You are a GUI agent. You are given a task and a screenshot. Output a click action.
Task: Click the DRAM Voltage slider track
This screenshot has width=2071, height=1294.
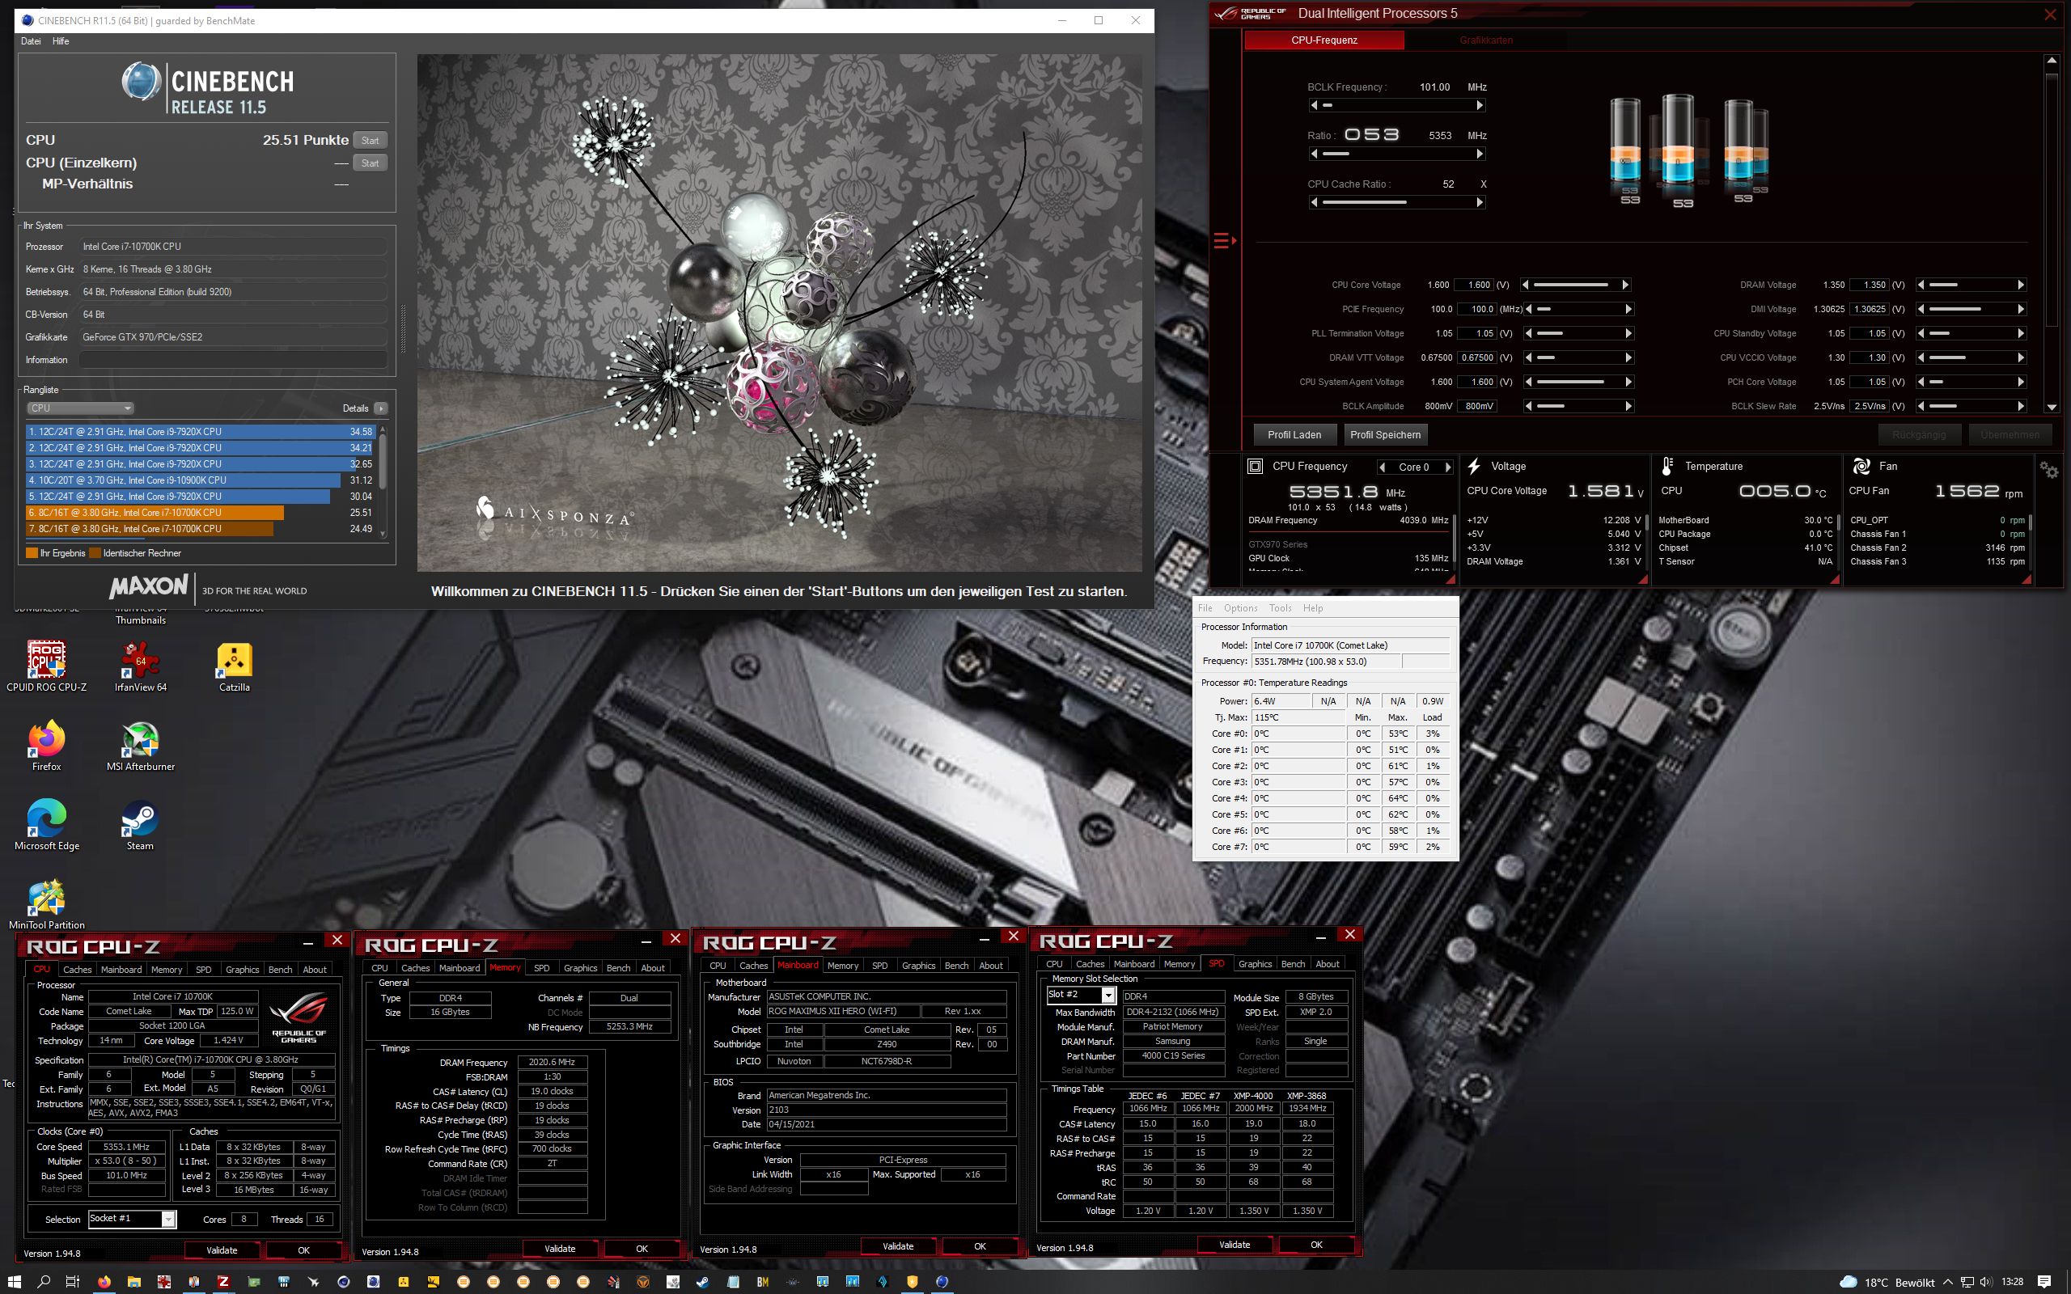pos(1970,285)
